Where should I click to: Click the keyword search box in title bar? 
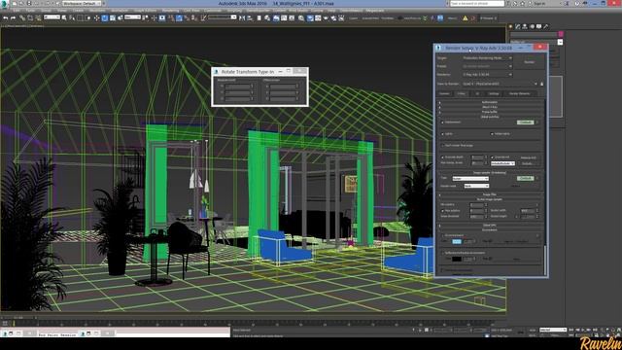[477, 4]
